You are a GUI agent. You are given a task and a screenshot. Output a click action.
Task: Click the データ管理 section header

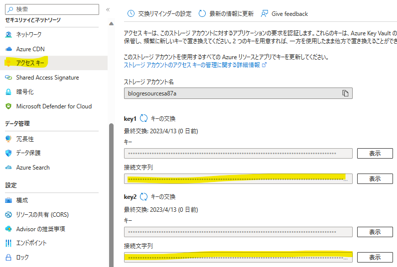17,124
